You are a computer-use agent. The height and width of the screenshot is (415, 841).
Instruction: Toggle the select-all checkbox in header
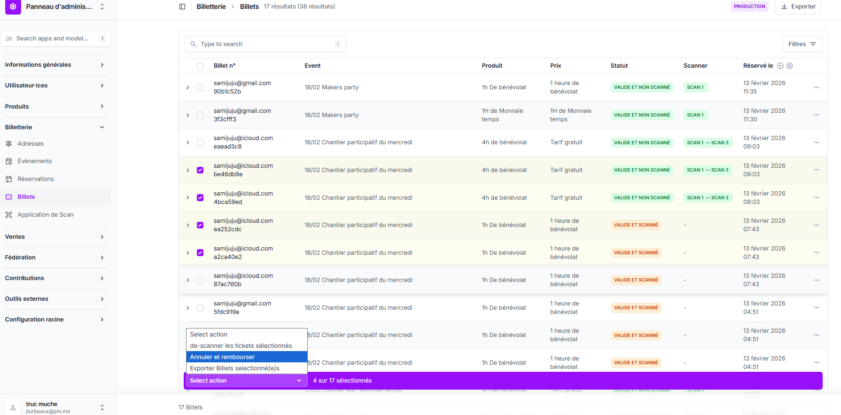point(200,66)
